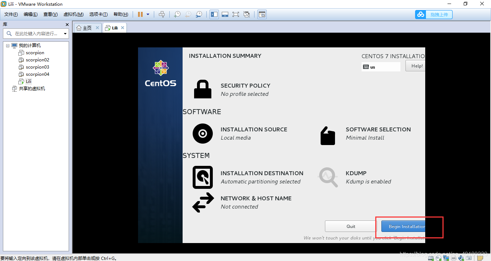
Task: Open the 编辑(E) menu
Action: pyautogui.click(x=31, y=14)
